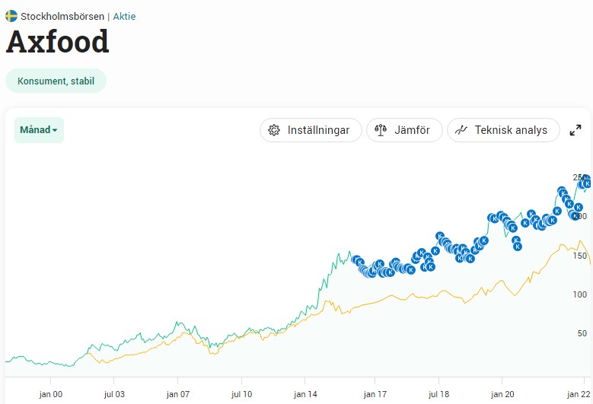Screen dimensions: 593x404
Task: Expand the chart to fullscreen
Action: pyautogui.click(x=575, y=130)
